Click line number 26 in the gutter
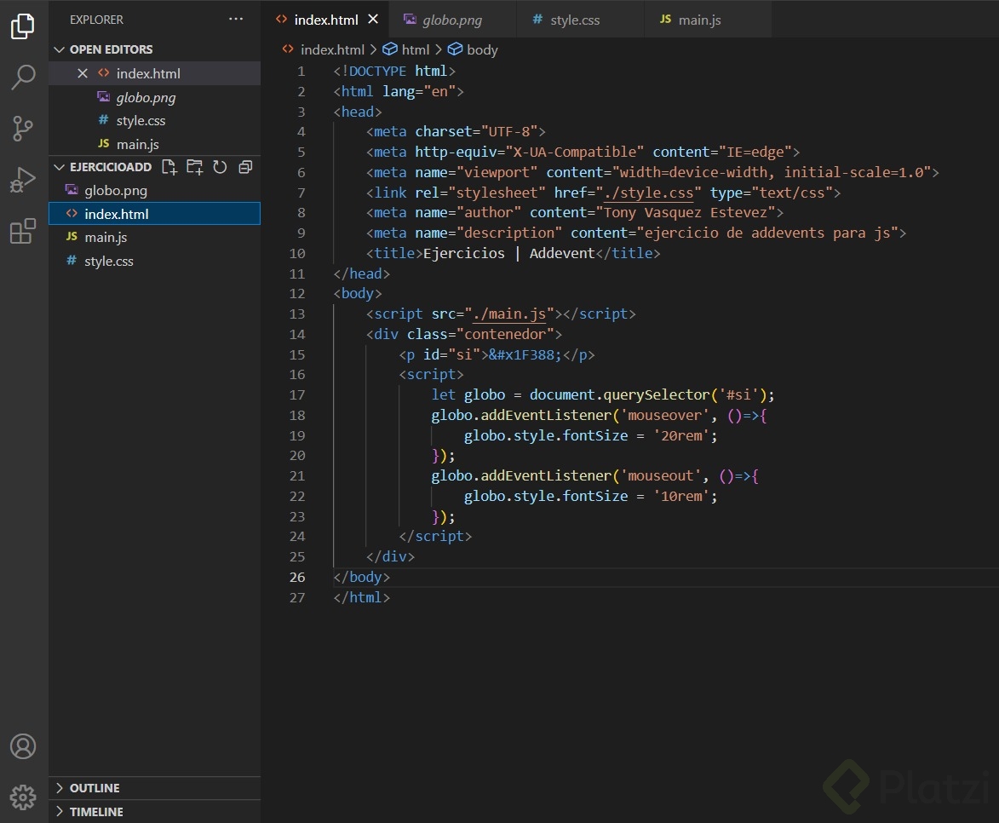Image resolution: width=999 pixels, height=823 pixels. (297, 577)
